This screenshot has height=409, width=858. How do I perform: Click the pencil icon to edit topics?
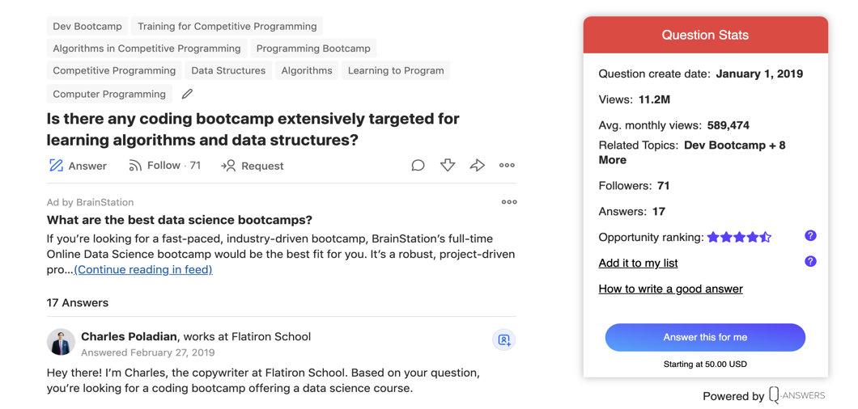[x=187, y=94]
